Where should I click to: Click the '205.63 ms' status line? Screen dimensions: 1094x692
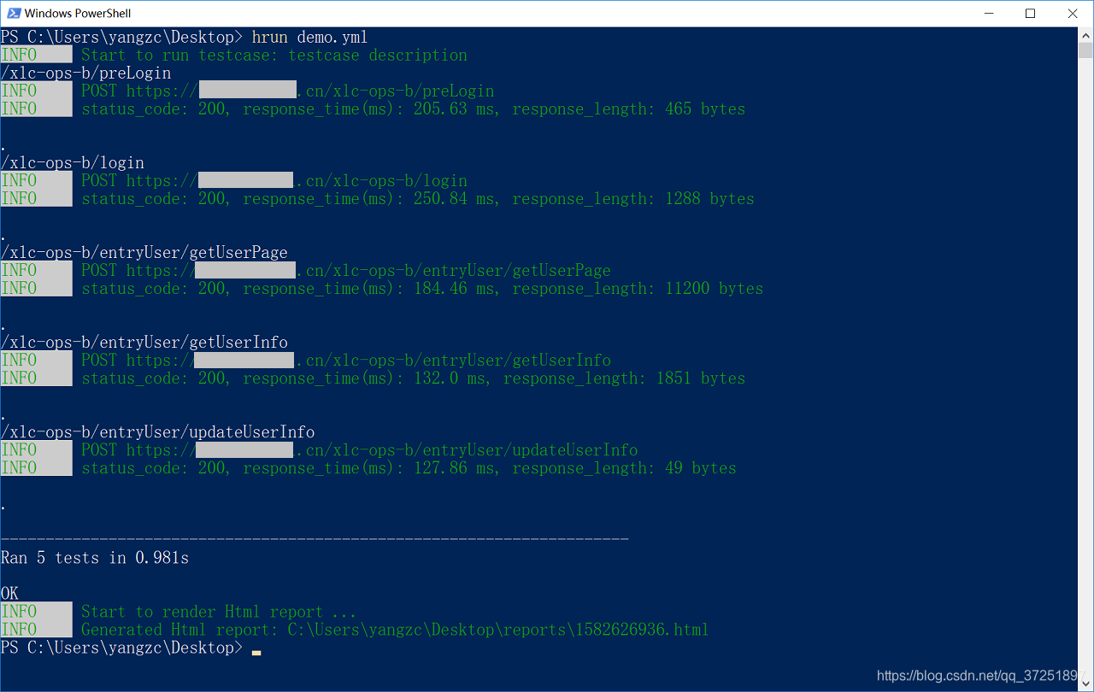(x=413, y=108)
